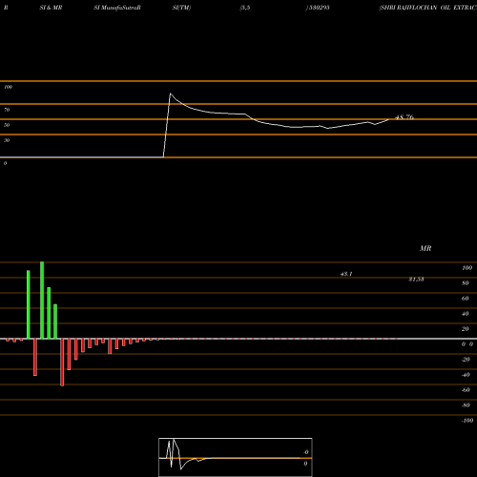This screenshot has width=477, height=477.
Task: Click the MR axis label -100
Action: coord(467,421)
